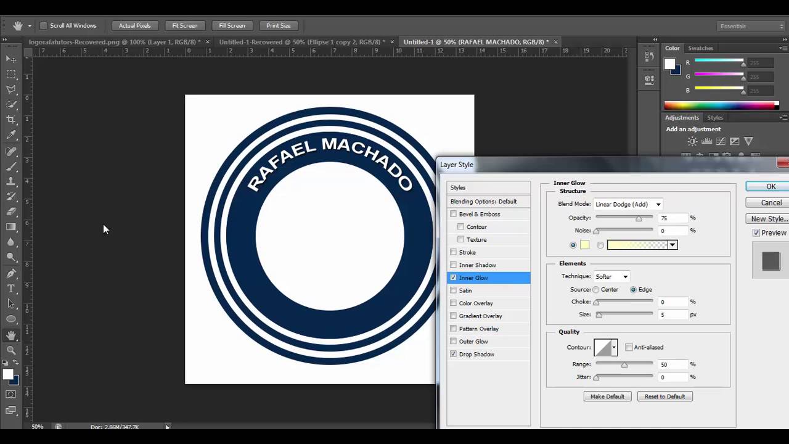Enable the Inner Shadow checkbox
Viewport: 789px width, 444px height.
[x=454, y=265]
